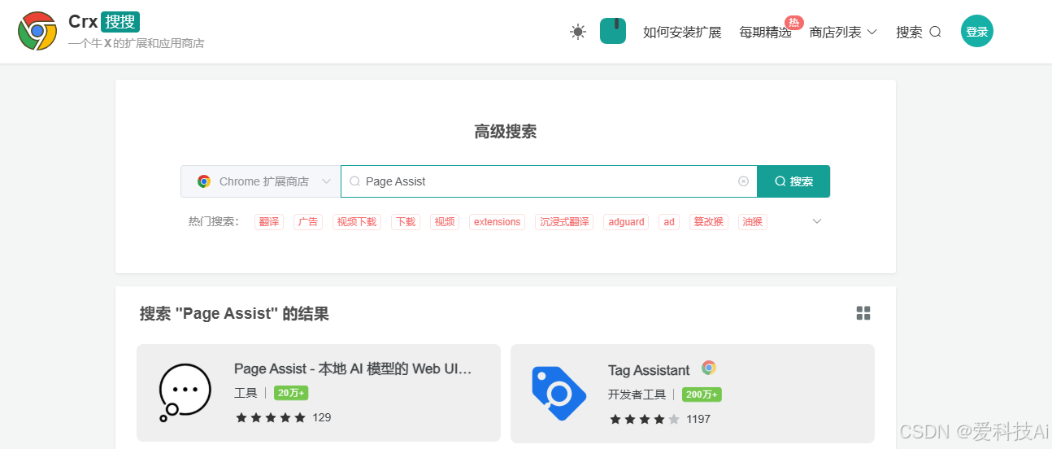Toggle the light/dark theme sun icon
The image size is (1052, 449).
[578, 32]
